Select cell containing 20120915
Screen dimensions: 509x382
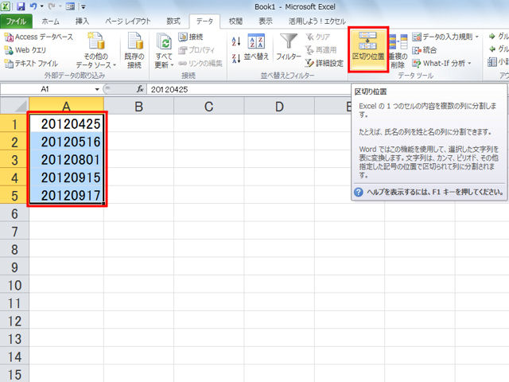pos(67,177)
